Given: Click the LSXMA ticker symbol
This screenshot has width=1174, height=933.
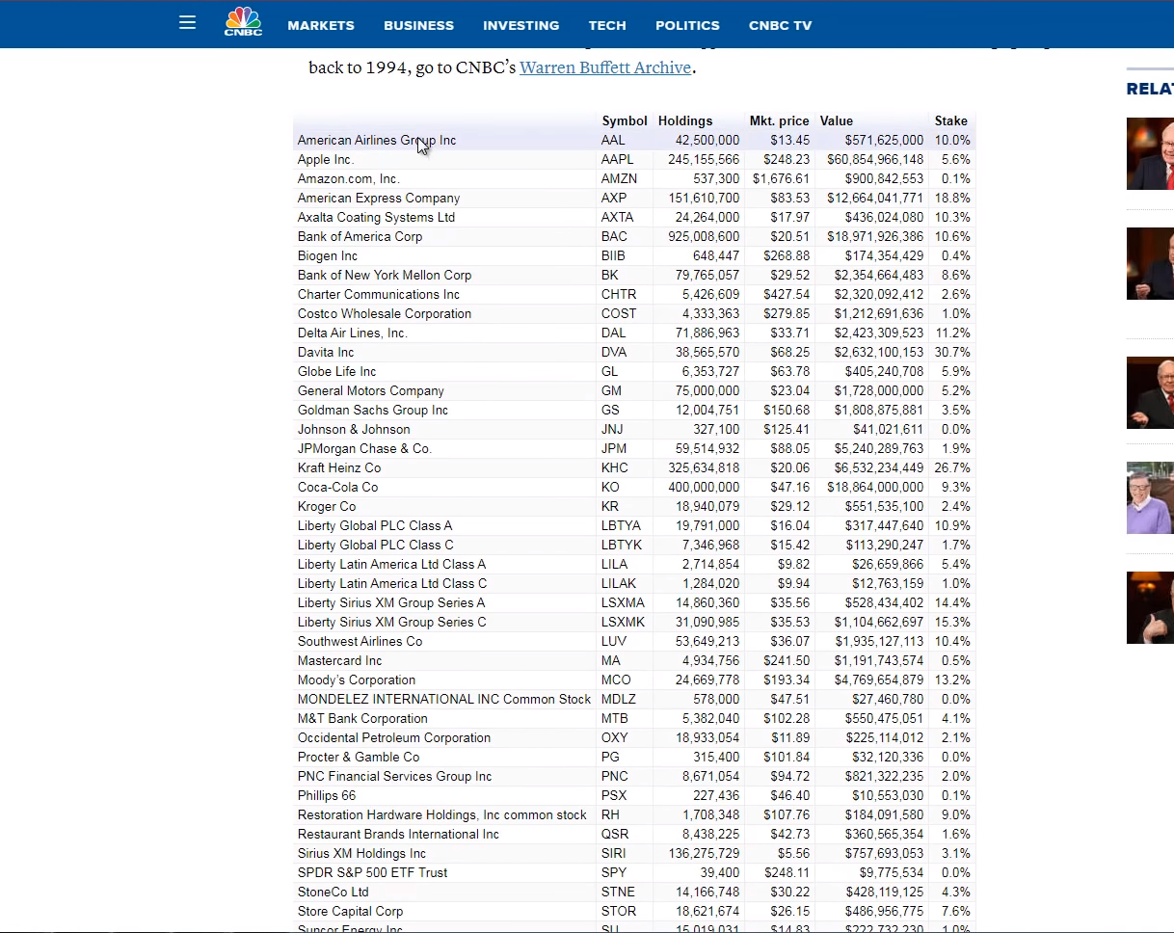Looking at the screenshot, I should click(x=624, y=602).
